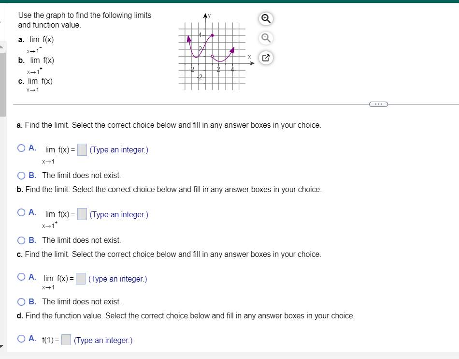459x359 pixels.
Task: Click the scrollbar up arrow
Action: coord(2,47)
